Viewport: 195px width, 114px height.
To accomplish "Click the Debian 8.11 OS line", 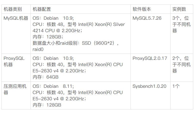I will [x=53, y=86].
